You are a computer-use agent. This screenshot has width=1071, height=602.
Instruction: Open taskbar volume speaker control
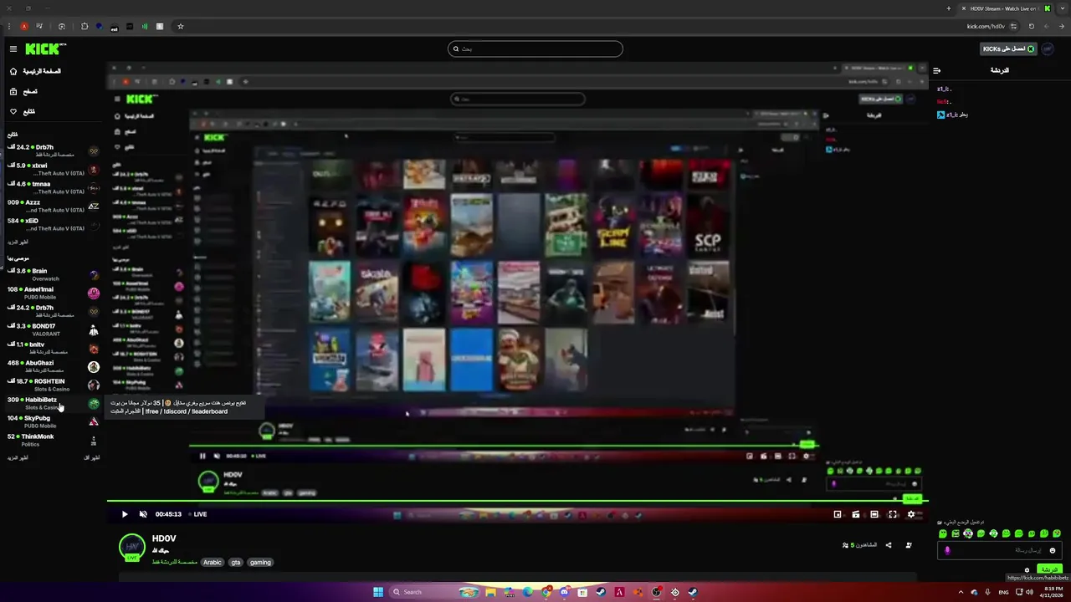(1029, 592)
